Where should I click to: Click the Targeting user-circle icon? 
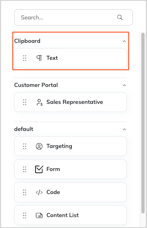tap(39, 146)
